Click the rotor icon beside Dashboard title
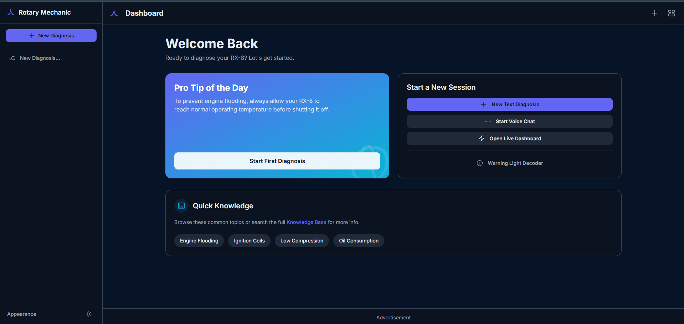This screenshot has width=684, height=324. 114,13
